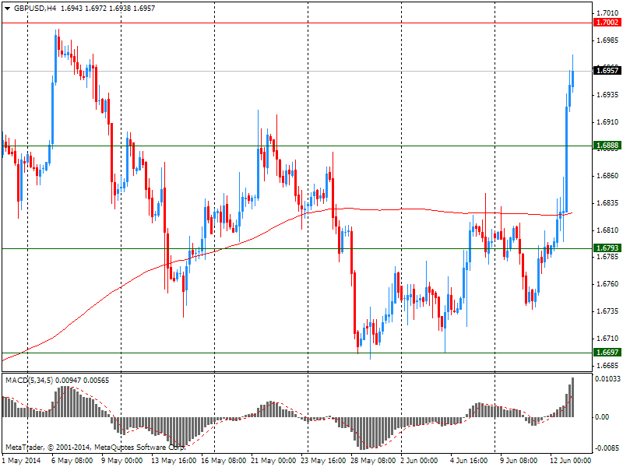Viewport: 623px width, 467px height.
Task: Click the MACD scale value 0.01033
Action: pyautogui.click(x=607, y=379)
